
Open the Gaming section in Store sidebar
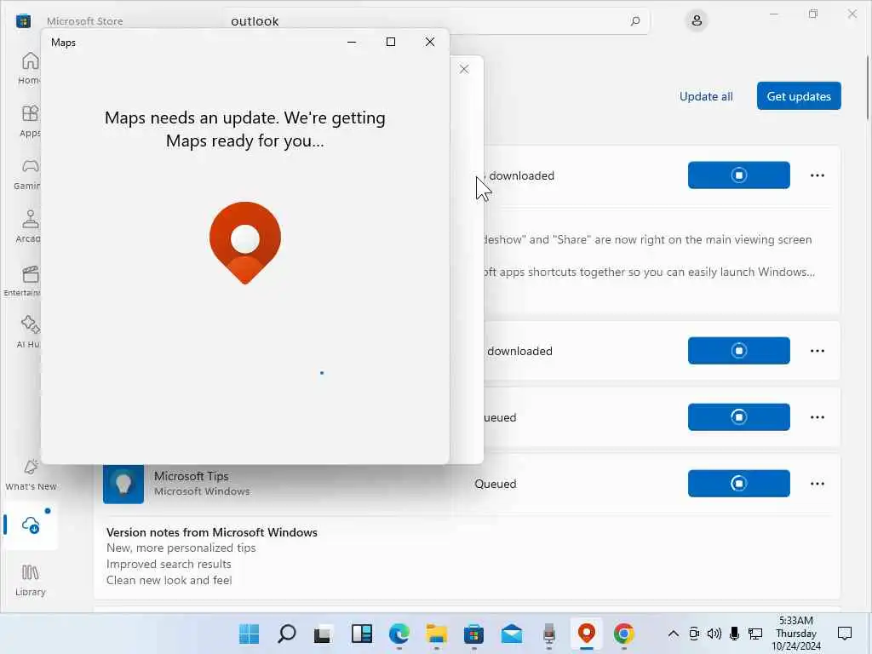click(26, 174)
